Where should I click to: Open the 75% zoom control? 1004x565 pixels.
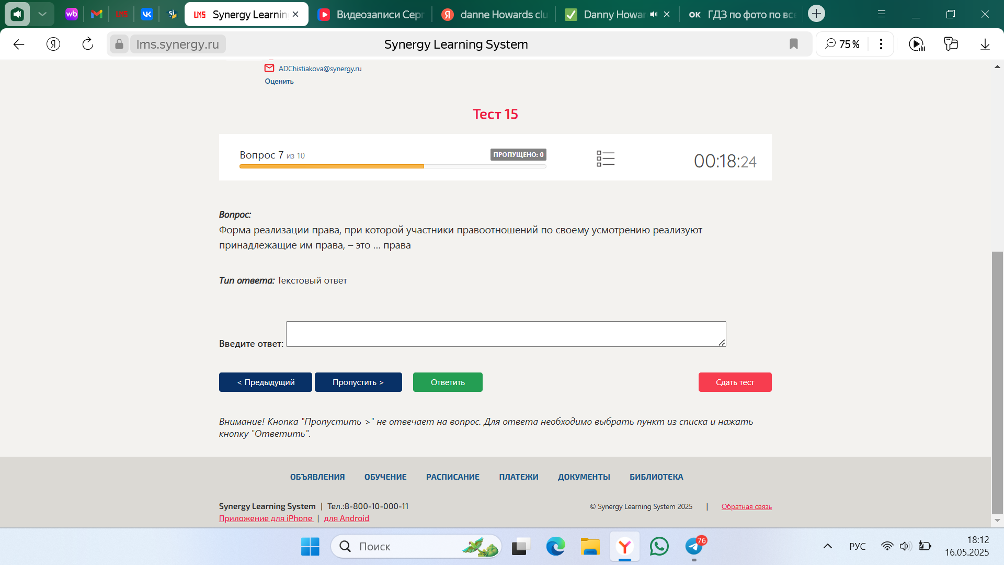pos(842,44)
